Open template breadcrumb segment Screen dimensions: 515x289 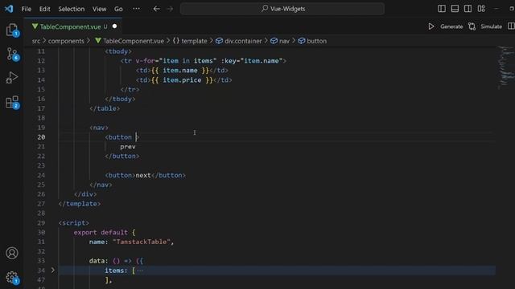pos(194,41)
